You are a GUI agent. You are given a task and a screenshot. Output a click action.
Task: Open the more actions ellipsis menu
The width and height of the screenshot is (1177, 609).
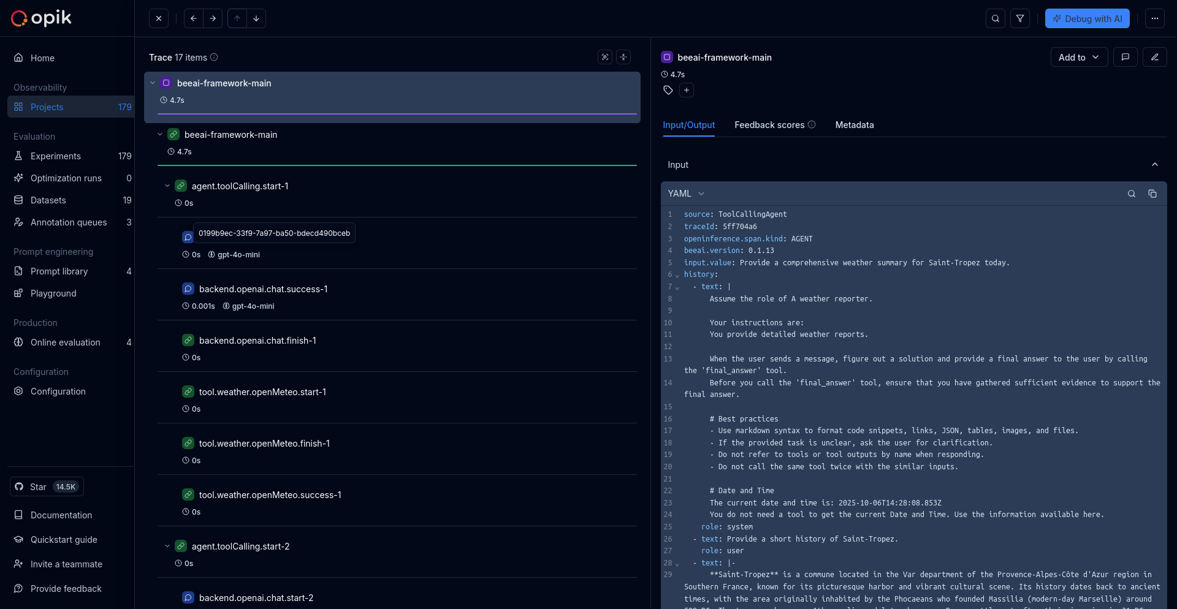click(x=1155, y=18)
